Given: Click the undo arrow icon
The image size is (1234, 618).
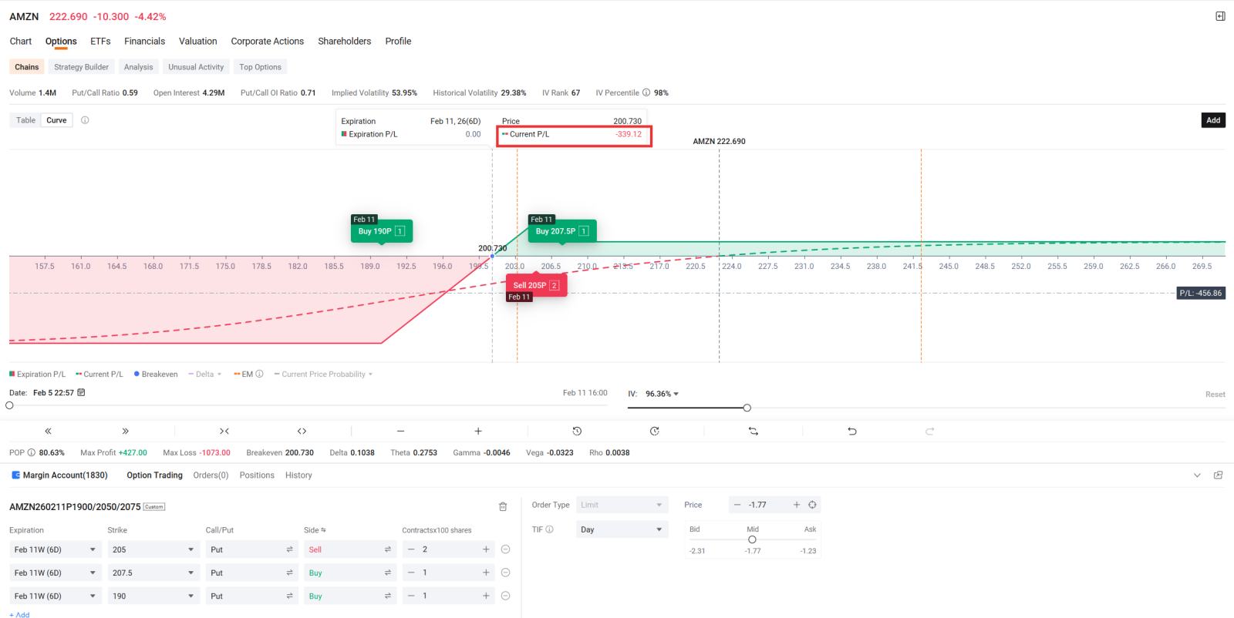Looking at the screenshot, I should tap(852, 432).
